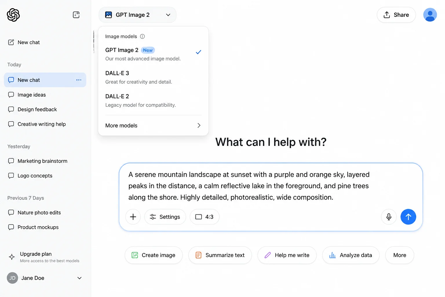
Task: Click the GPT Image 2 picture icon
Action: (109, 15)
